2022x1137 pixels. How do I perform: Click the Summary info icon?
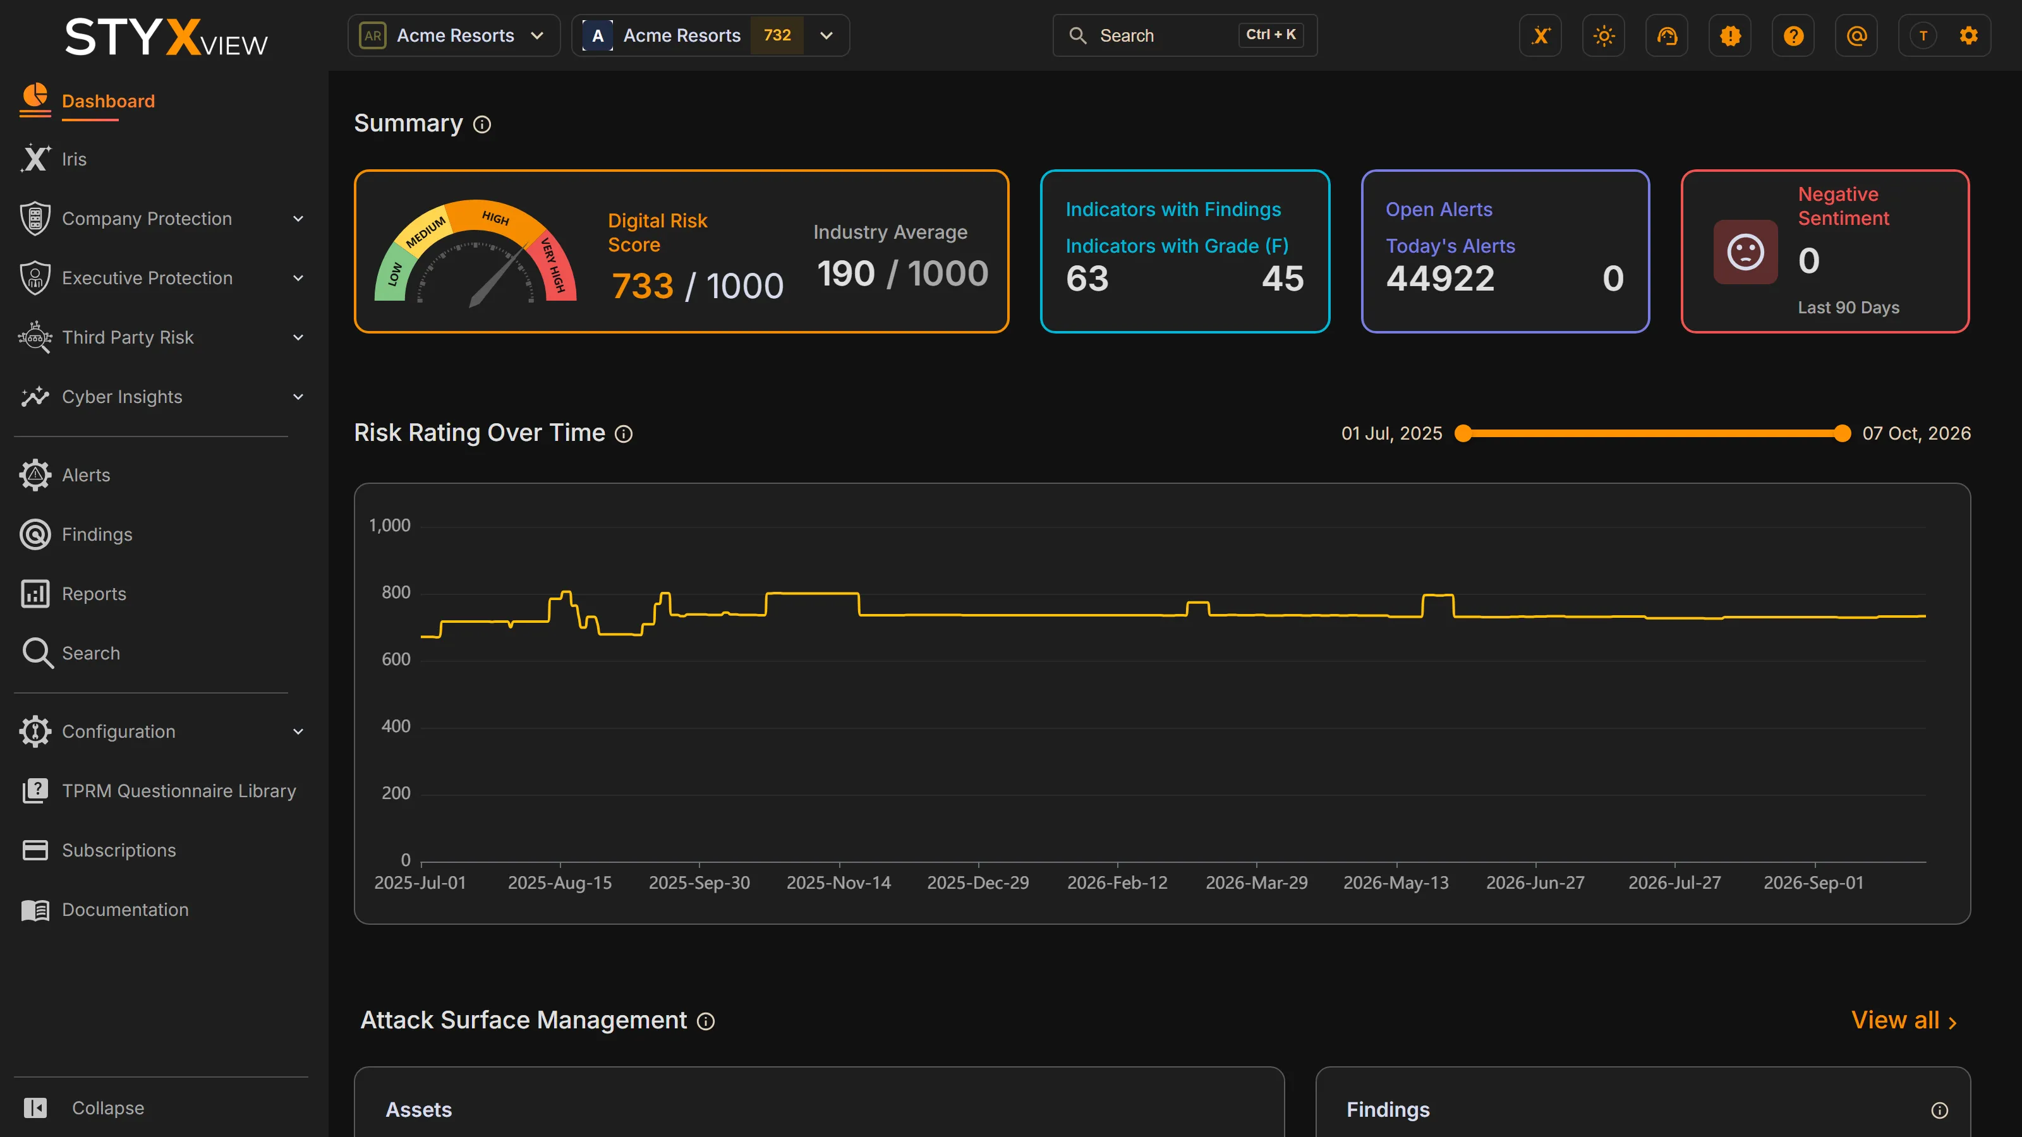[x=482, y=124]
